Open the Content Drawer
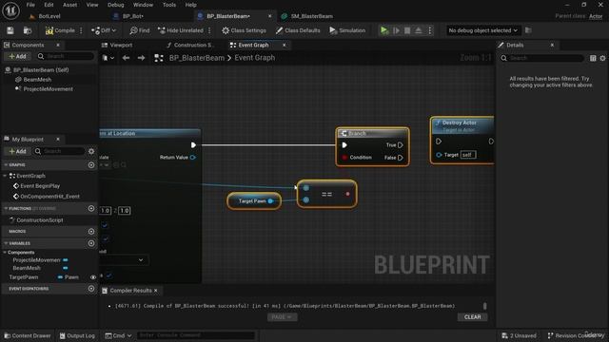The height and width of the screenshot is (342, 609). click(28, 335)
